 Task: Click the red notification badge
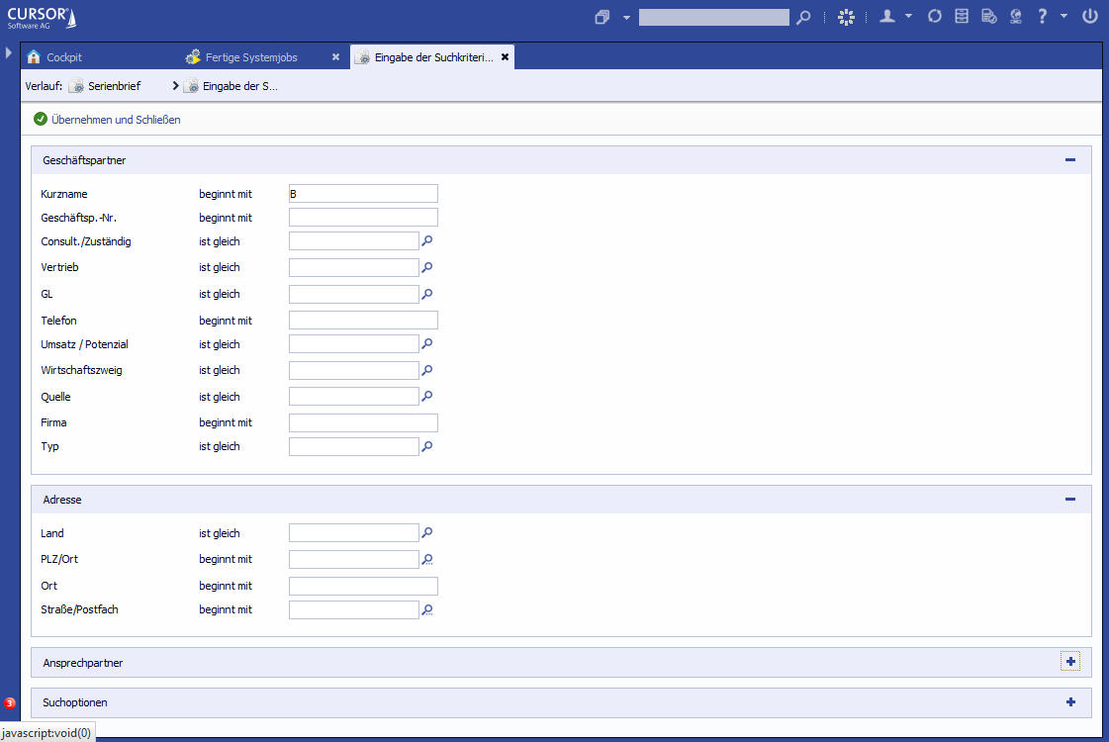(x=10, y=703)
